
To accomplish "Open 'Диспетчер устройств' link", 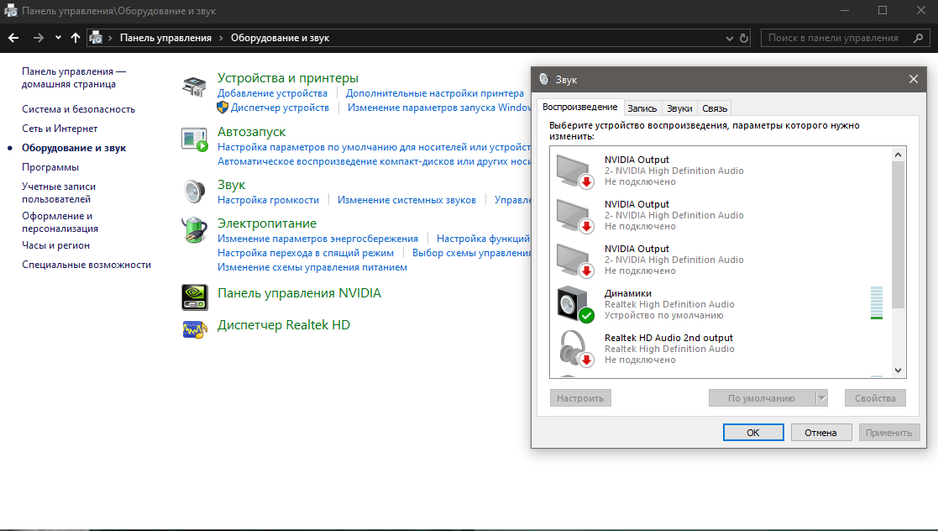I will [x=280, y=108].
